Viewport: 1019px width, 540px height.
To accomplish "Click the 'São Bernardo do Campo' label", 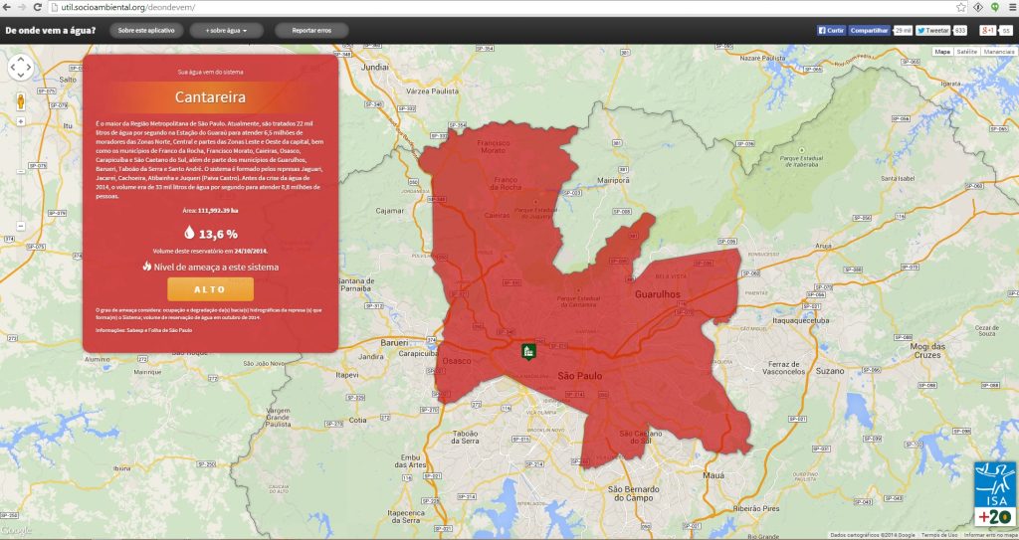I will pyautogui.click(x=633, y=493).
